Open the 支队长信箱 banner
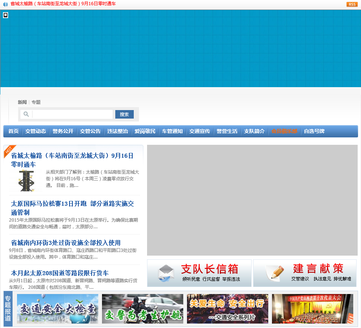Screen dimensions: 361x328 [x=199, y=273]
